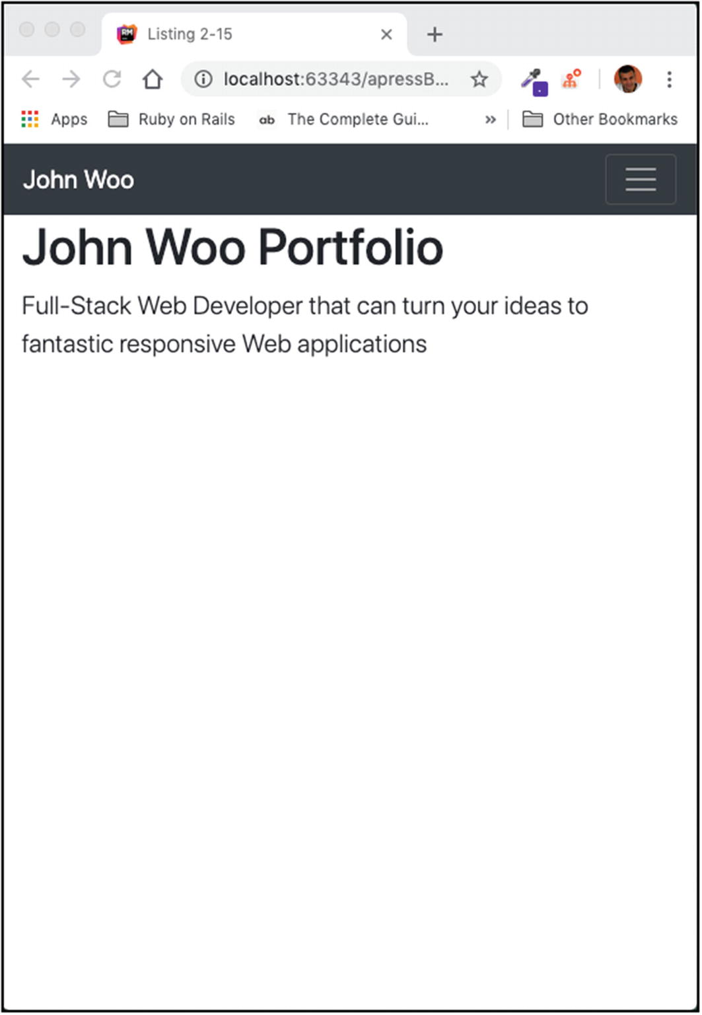Bookmark this page with the star

[x=479, y=80]
